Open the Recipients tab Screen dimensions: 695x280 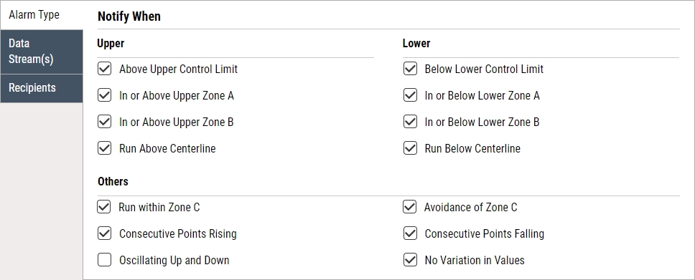(42, 88)
